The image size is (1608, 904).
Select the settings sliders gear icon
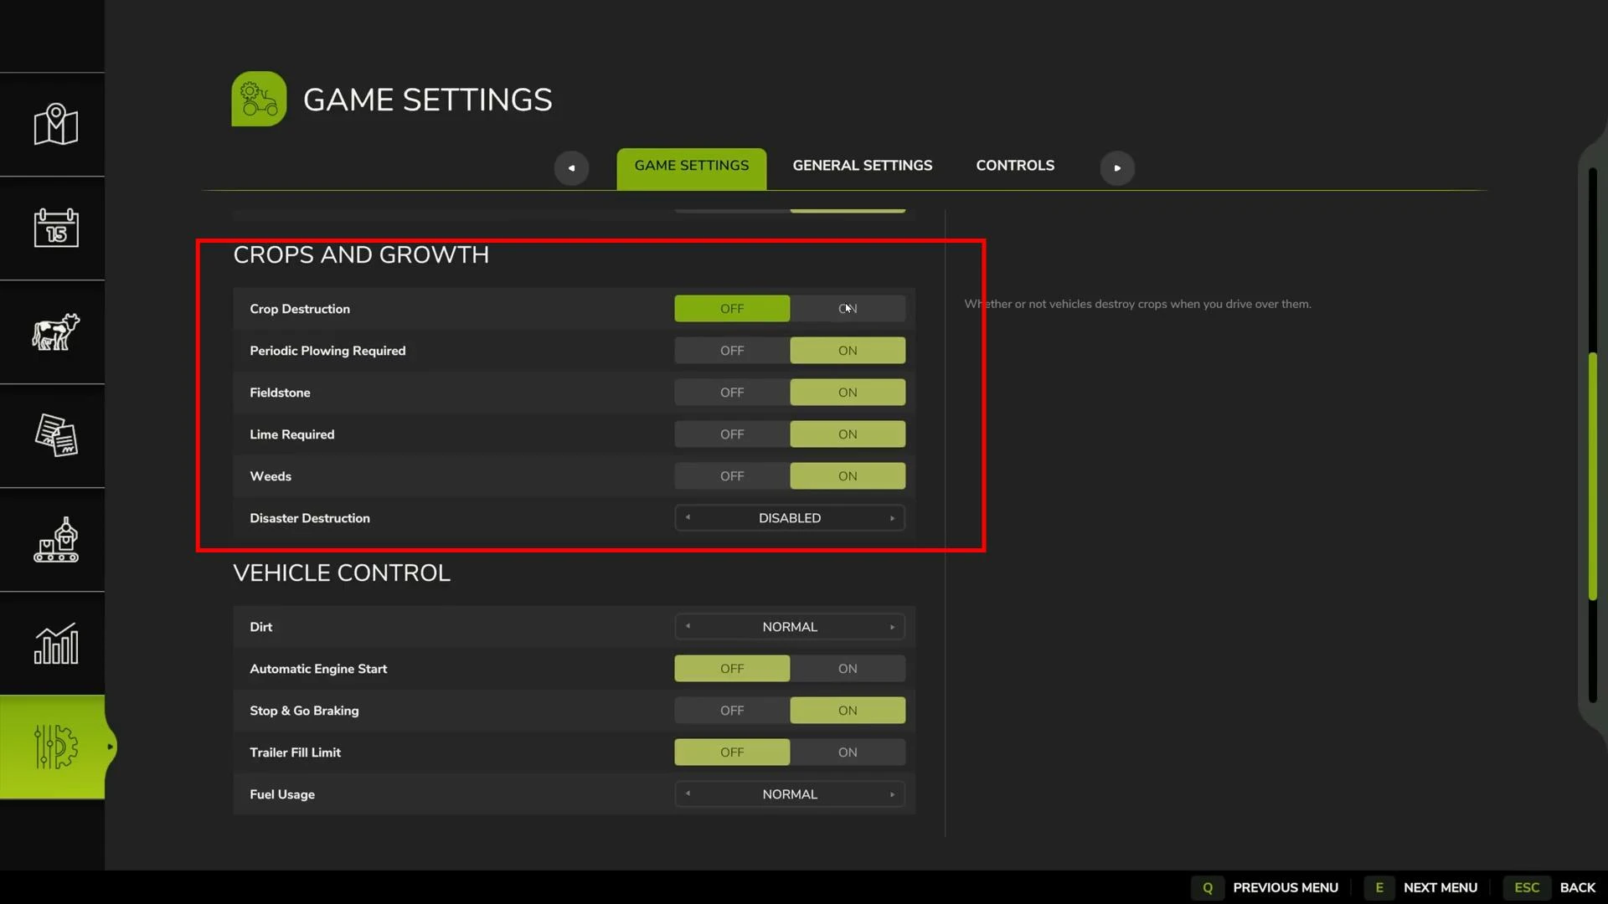click(x=56, y=747)
